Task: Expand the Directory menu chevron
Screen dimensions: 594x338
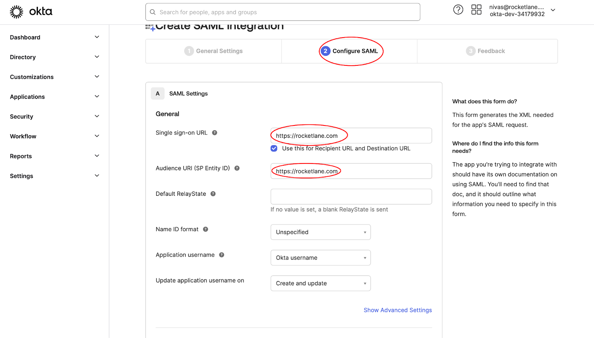Action: (x=97, y=57)
